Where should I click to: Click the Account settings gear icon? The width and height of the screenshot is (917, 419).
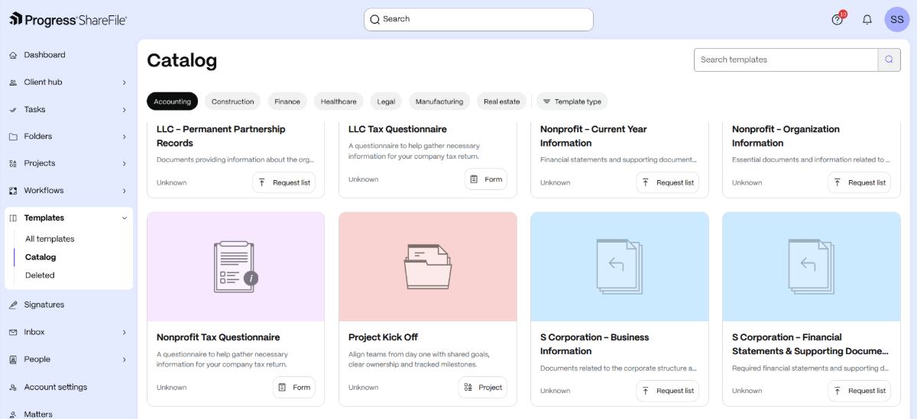[x=13, y=387]
